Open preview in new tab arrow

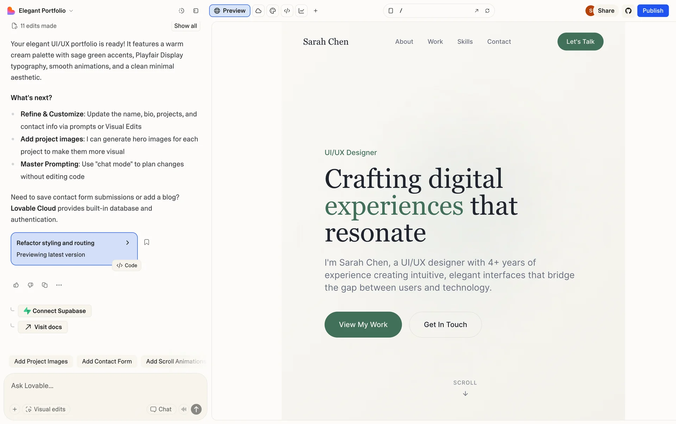476,11
